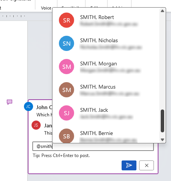Click the brown SB avatar
This screenshot has height=181, width=171.
(x=66, y=136)
